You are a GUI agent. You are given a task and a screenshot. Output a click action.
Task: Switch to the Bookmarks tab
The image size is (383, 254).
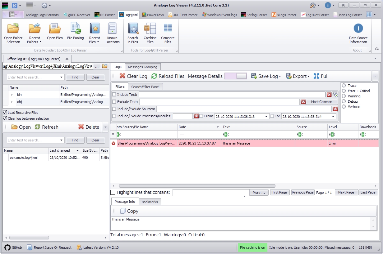[x=150, y=202]
